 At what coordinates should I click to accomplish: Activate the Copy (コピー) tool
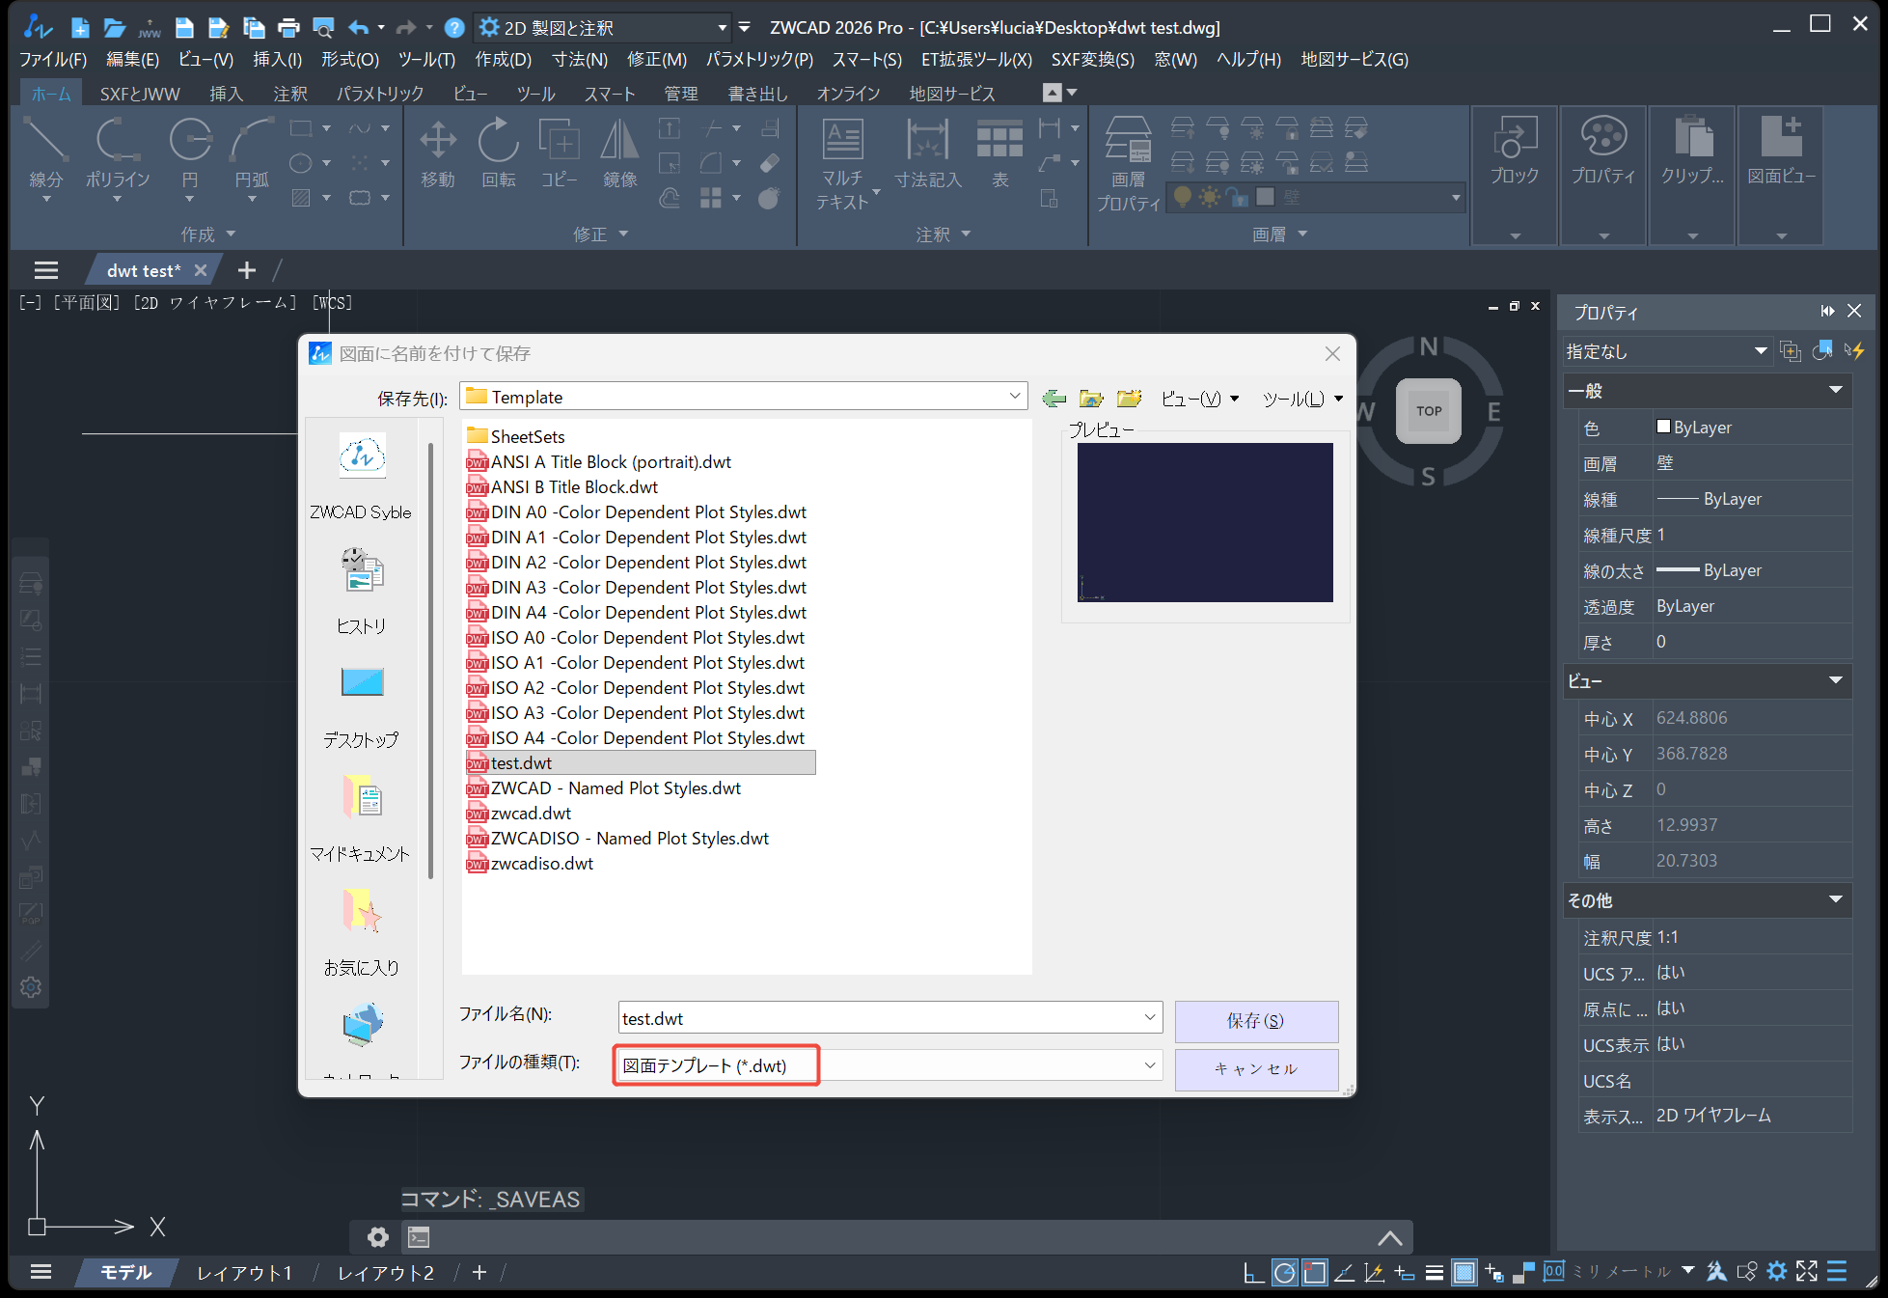click(x=559, y=154)
